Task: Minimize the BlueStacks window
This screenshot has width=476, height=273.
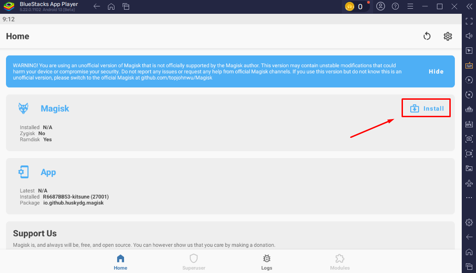Action: coord(425,6)
